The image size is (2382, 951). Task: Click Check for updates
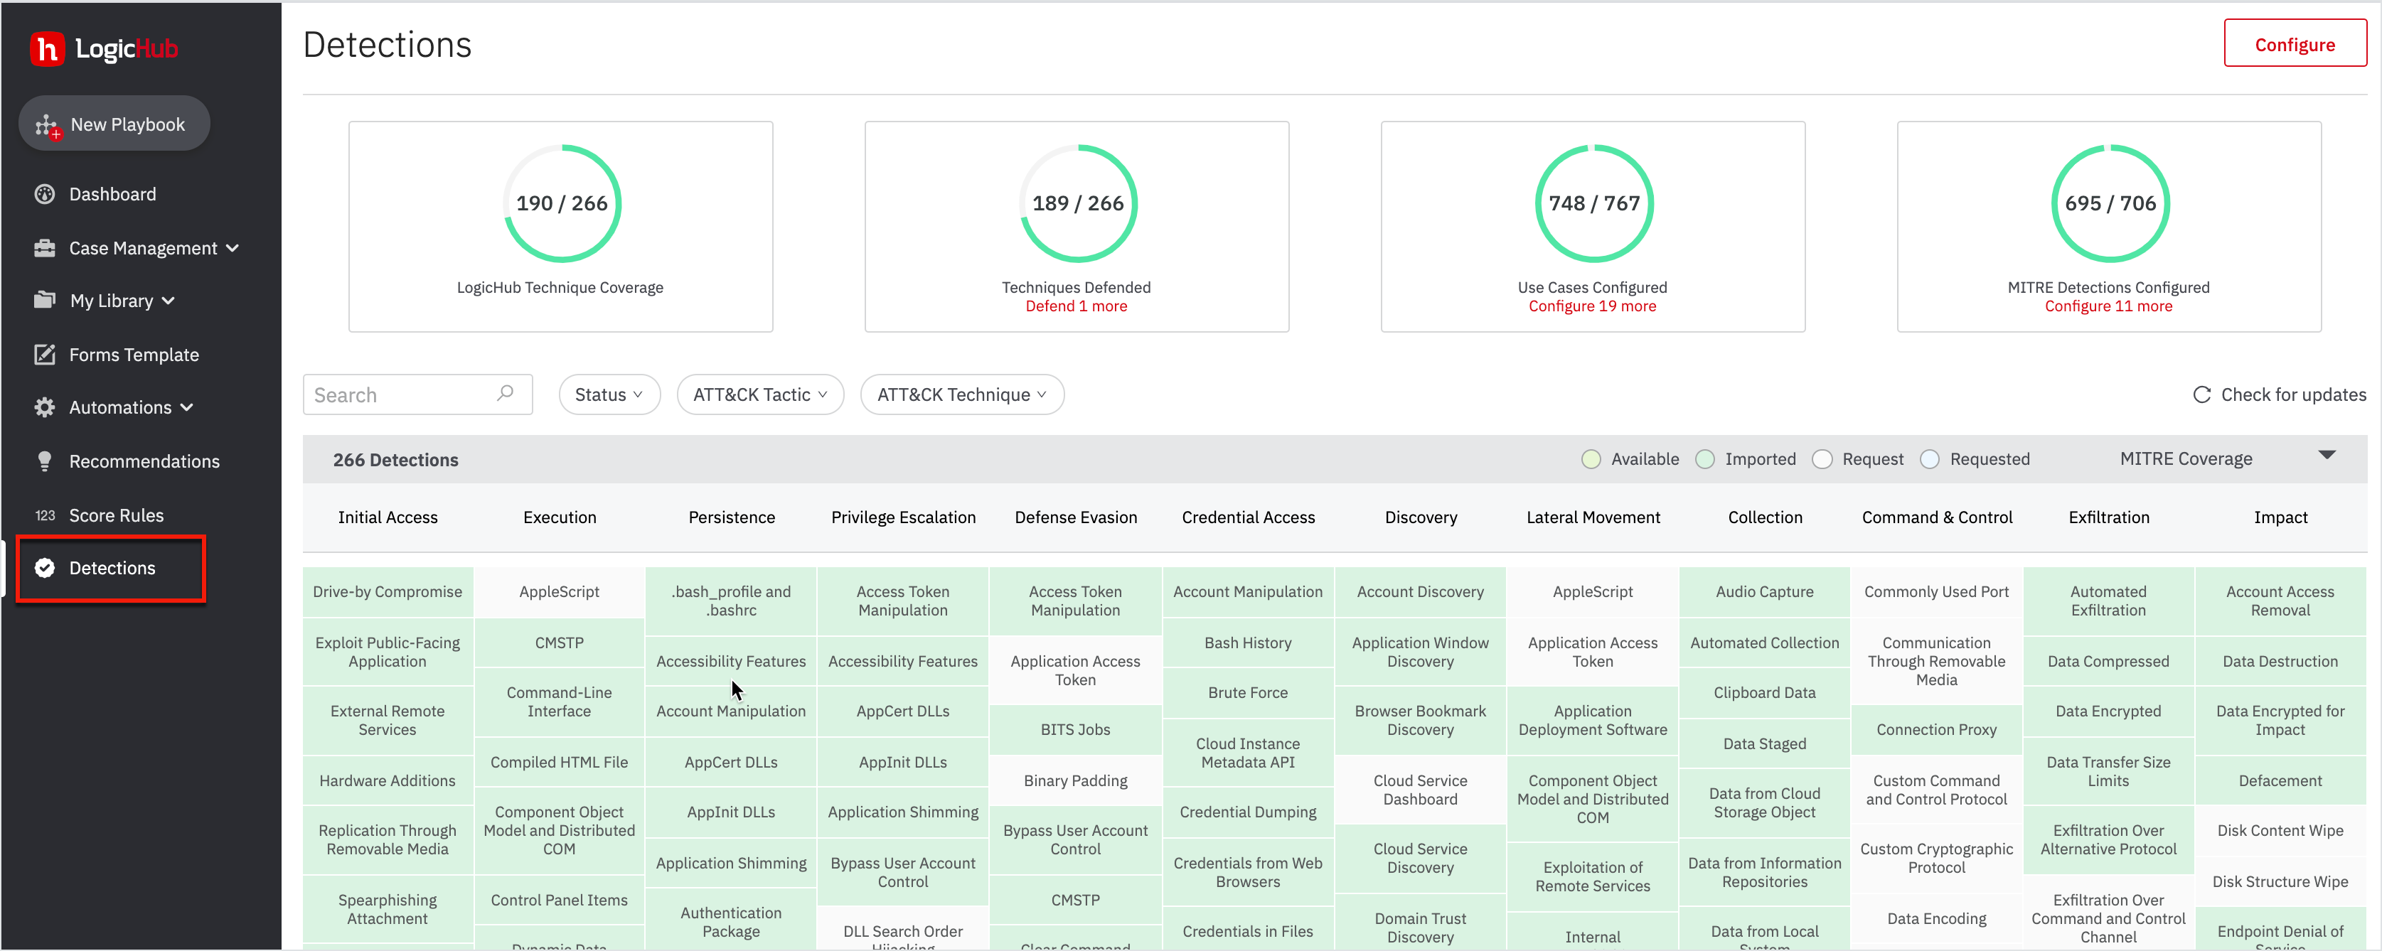[x=2280, y=394]
